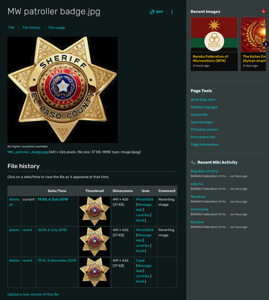Screen dimensions: 269x300
Task: Open Republic of Istria activity entry
Action: click(x=204, y=171)
